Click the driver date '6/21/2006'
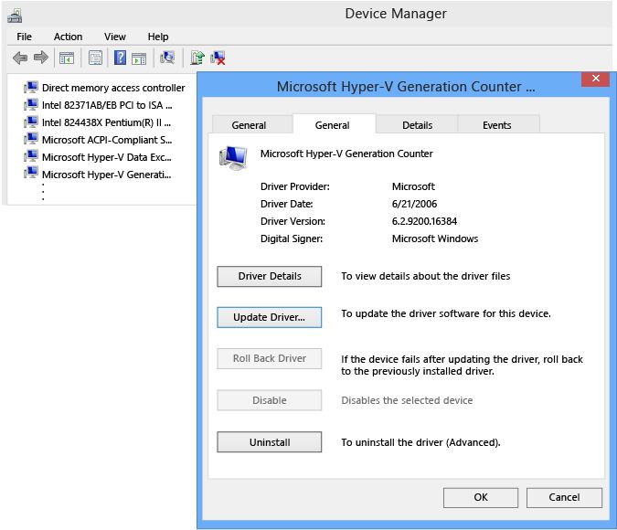Viewport: 617px width, 530px height. (x=414, y=204)
